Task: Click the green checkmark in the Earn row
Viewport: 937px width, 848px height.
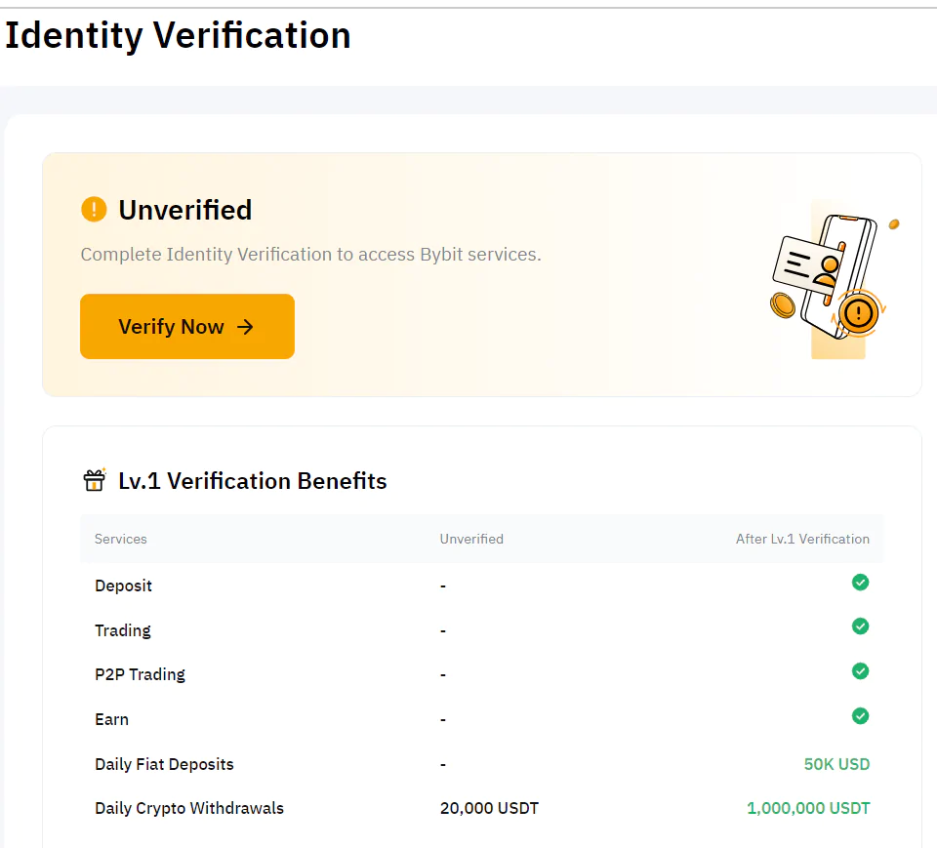Action: click(860, 716)
